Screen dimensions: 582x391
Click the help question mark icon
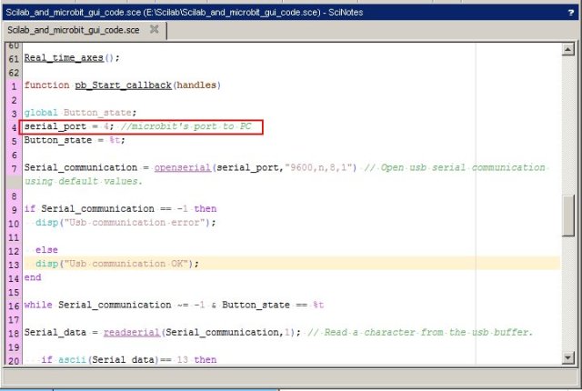(569, 11)
